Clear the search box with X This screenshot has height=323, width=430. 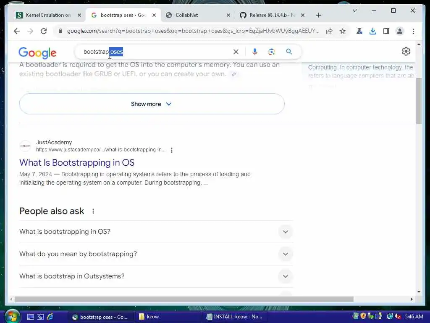click(x=236, y=52)
